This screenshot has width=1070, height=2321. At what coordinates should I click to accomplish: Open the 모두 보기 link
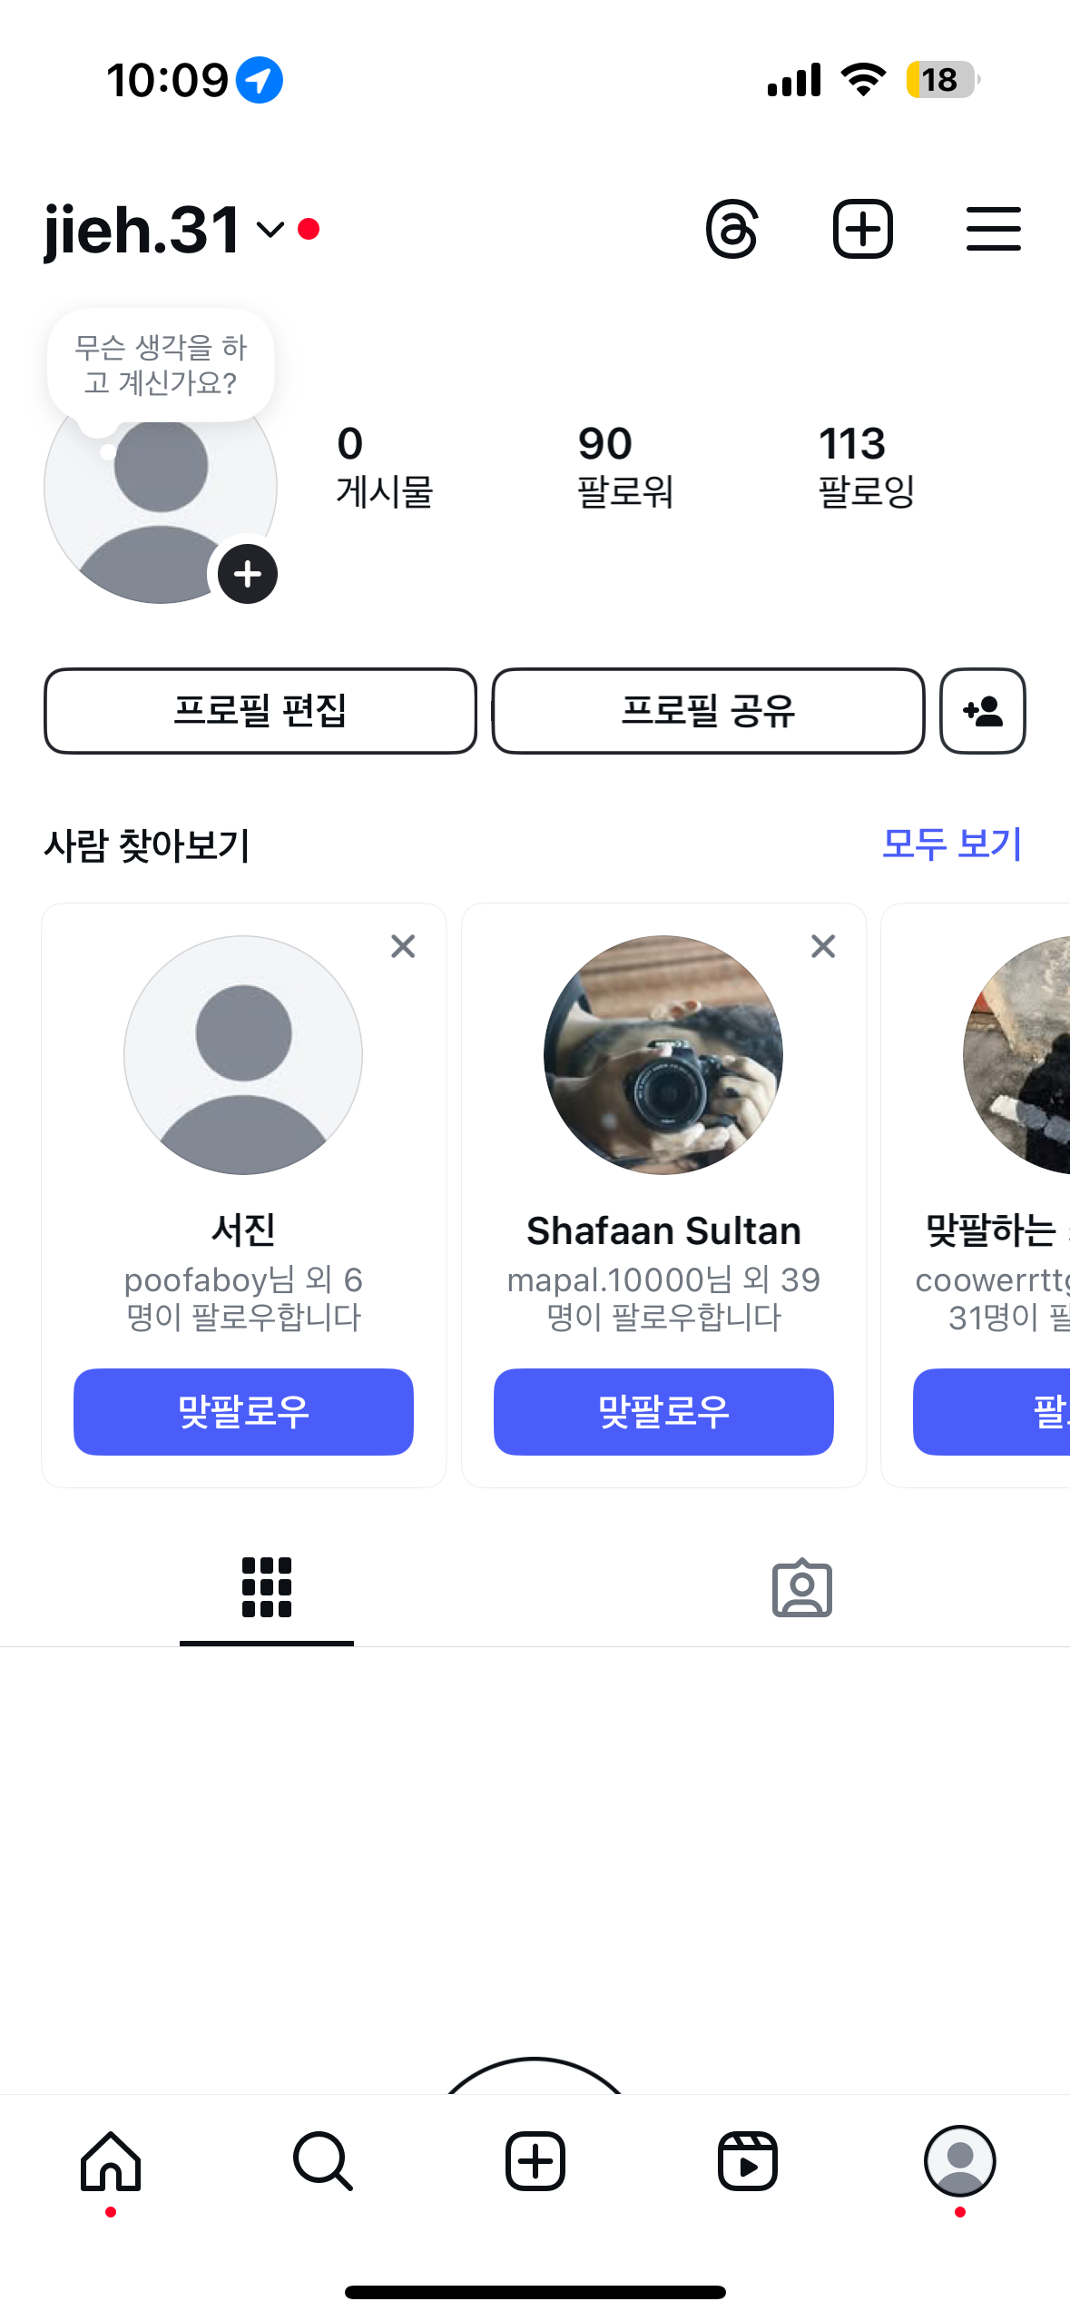952,844
